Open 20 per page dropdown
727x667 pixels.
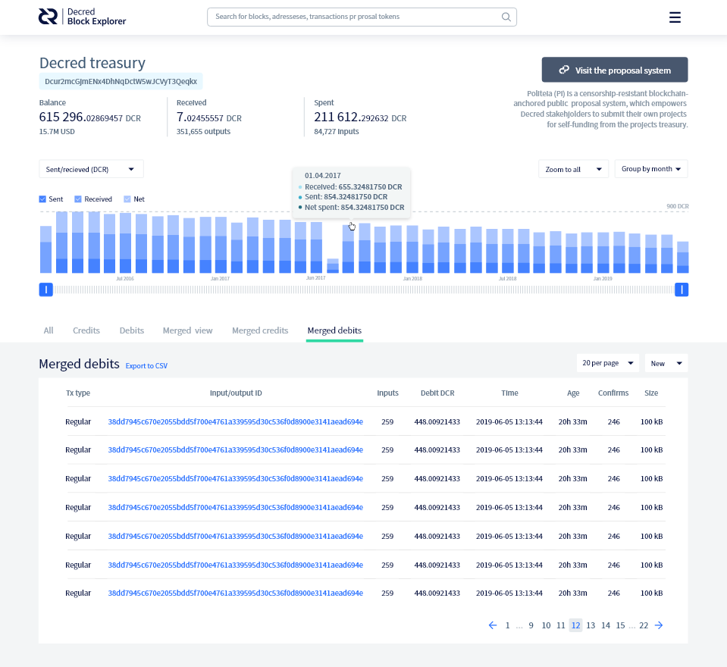click(x=608, y=363)
